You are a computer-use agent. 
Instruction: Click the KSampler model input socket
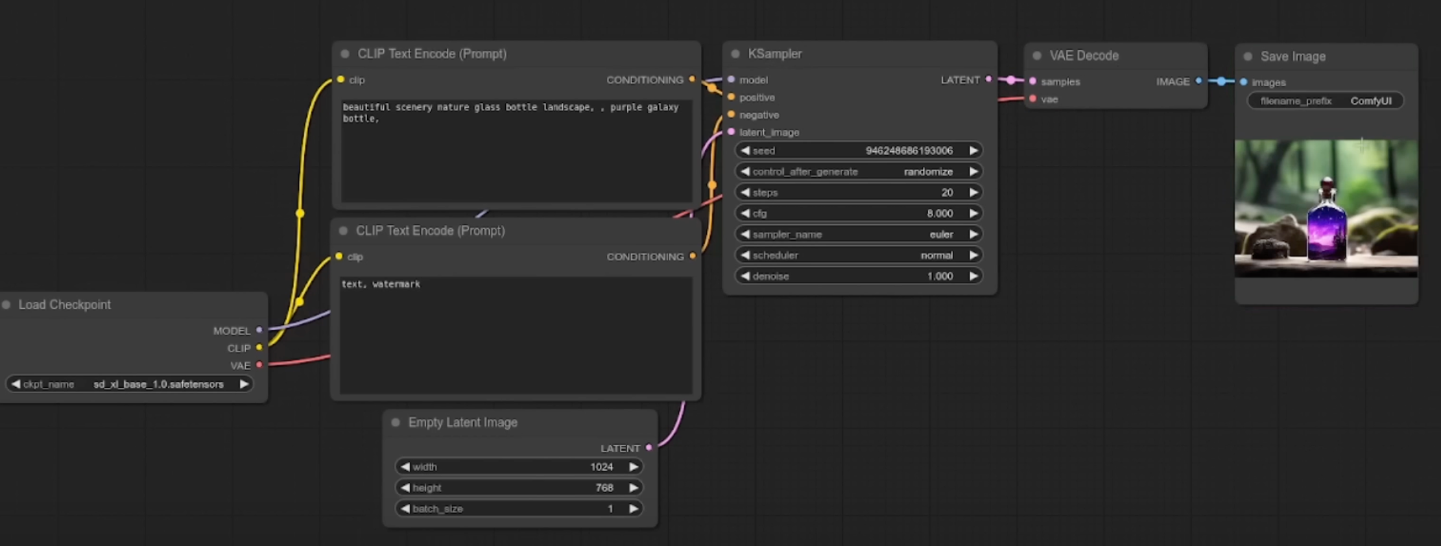click(x=732, y=79)
